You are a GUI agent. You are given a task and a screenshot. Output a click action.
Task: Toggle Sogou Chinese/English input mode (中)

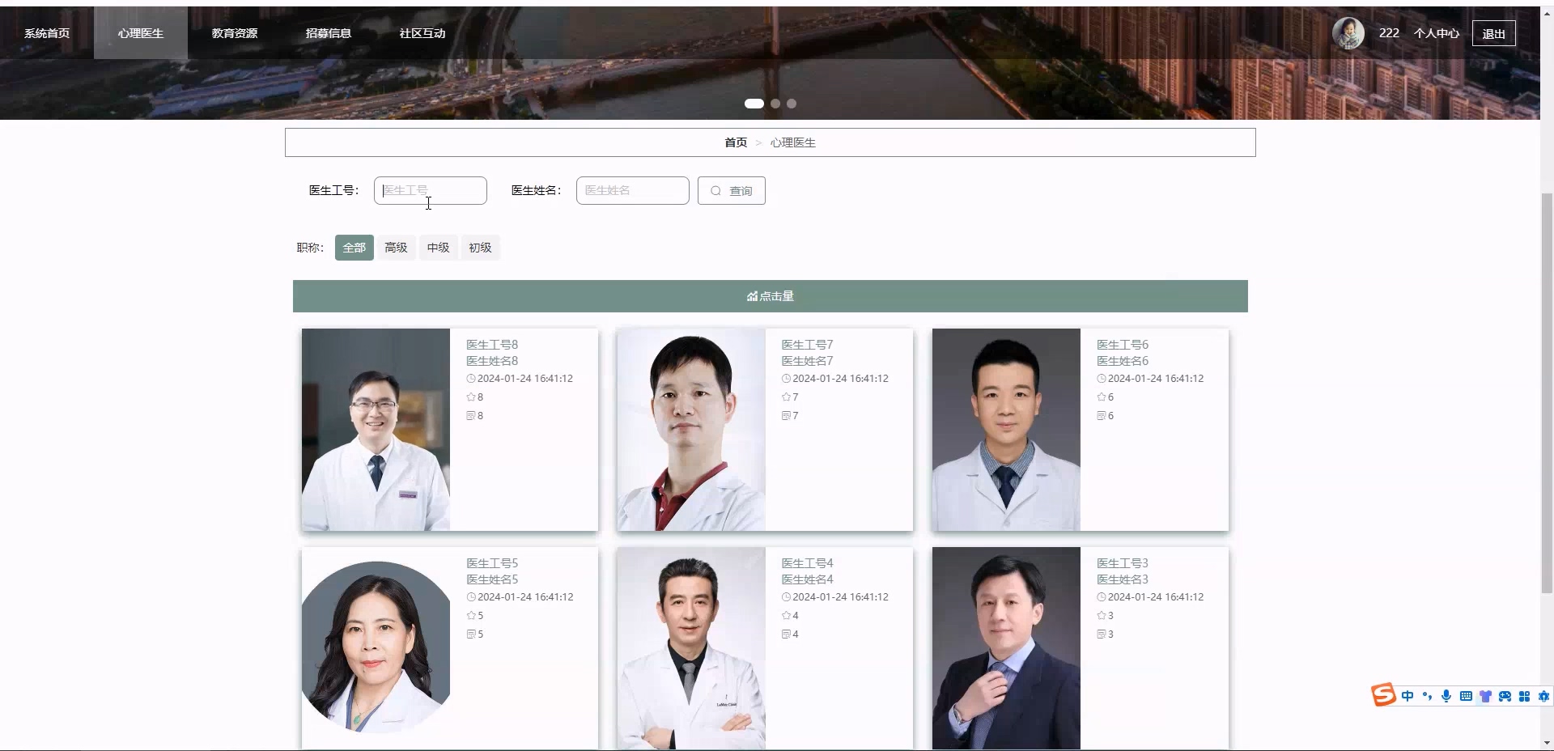click(1408, 696)
